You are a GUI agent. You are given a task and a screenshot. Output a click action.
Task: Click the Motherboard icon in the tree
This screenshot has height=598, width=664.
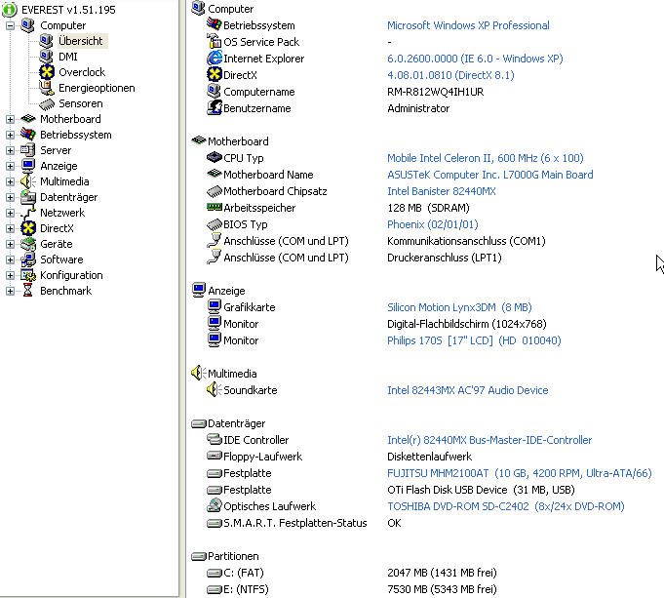(x=28, y=119)
